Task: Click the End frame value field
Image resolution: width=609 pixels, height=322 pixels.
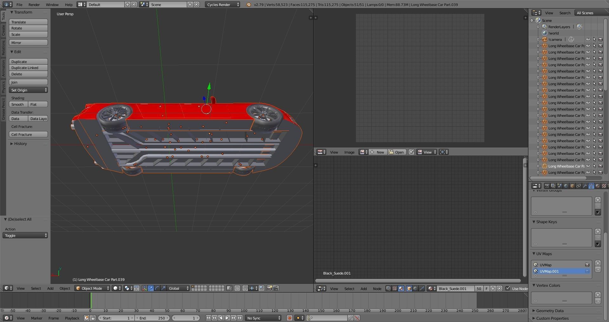Action: click(x=153, y=318)
